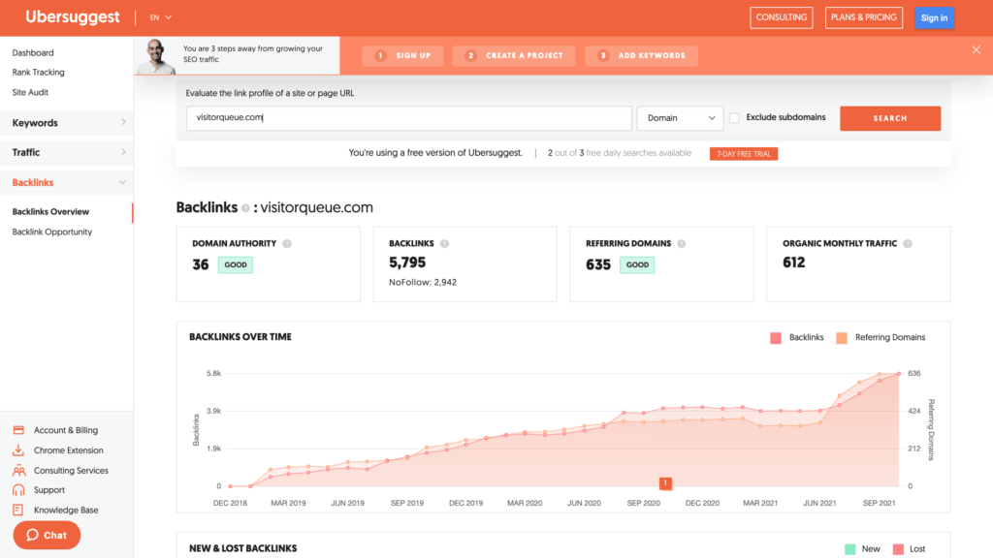
Task: Click the Organic Monthly Traffic help icon
Action: 908,243
